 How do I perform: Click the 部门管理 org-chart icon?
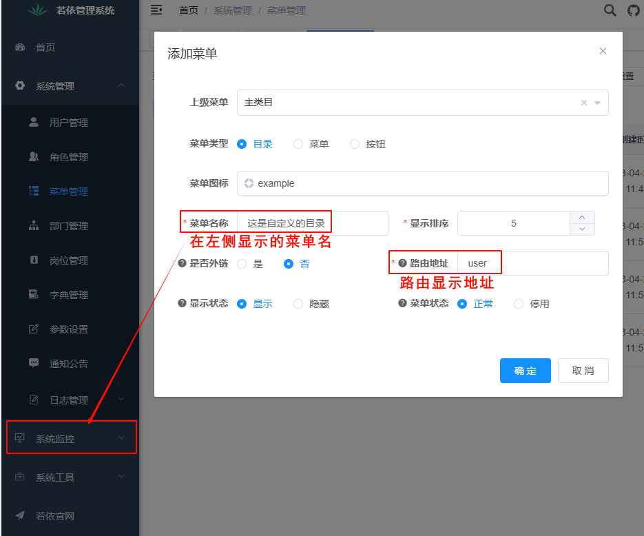point(34,225)
